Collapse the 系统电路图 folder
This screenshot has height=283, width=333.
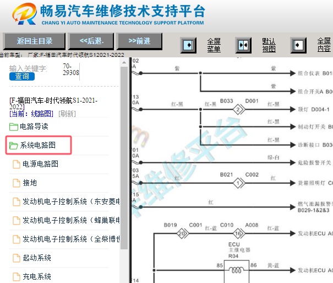[38, 145]
